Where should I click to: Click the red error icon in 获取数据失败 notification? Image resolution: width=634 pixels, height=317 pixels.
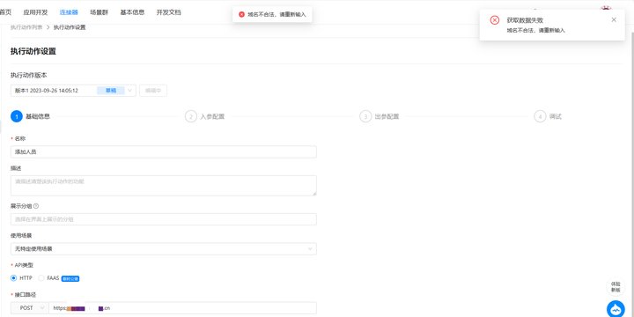[494, 20]
